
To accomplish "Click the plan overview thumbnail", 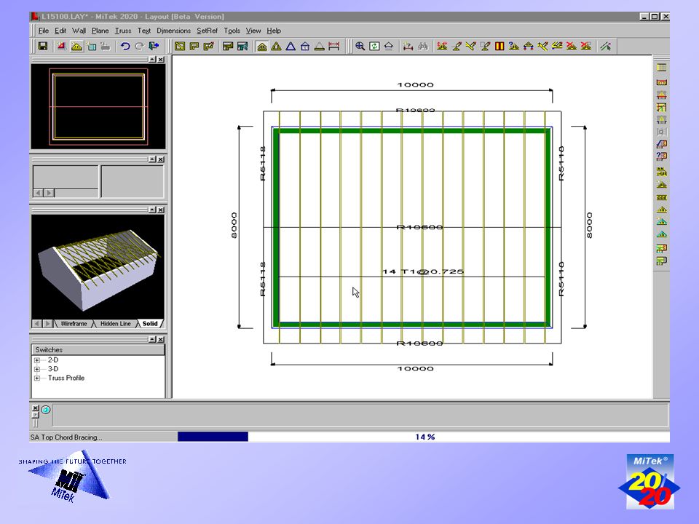I will click(x=98, y=106).
